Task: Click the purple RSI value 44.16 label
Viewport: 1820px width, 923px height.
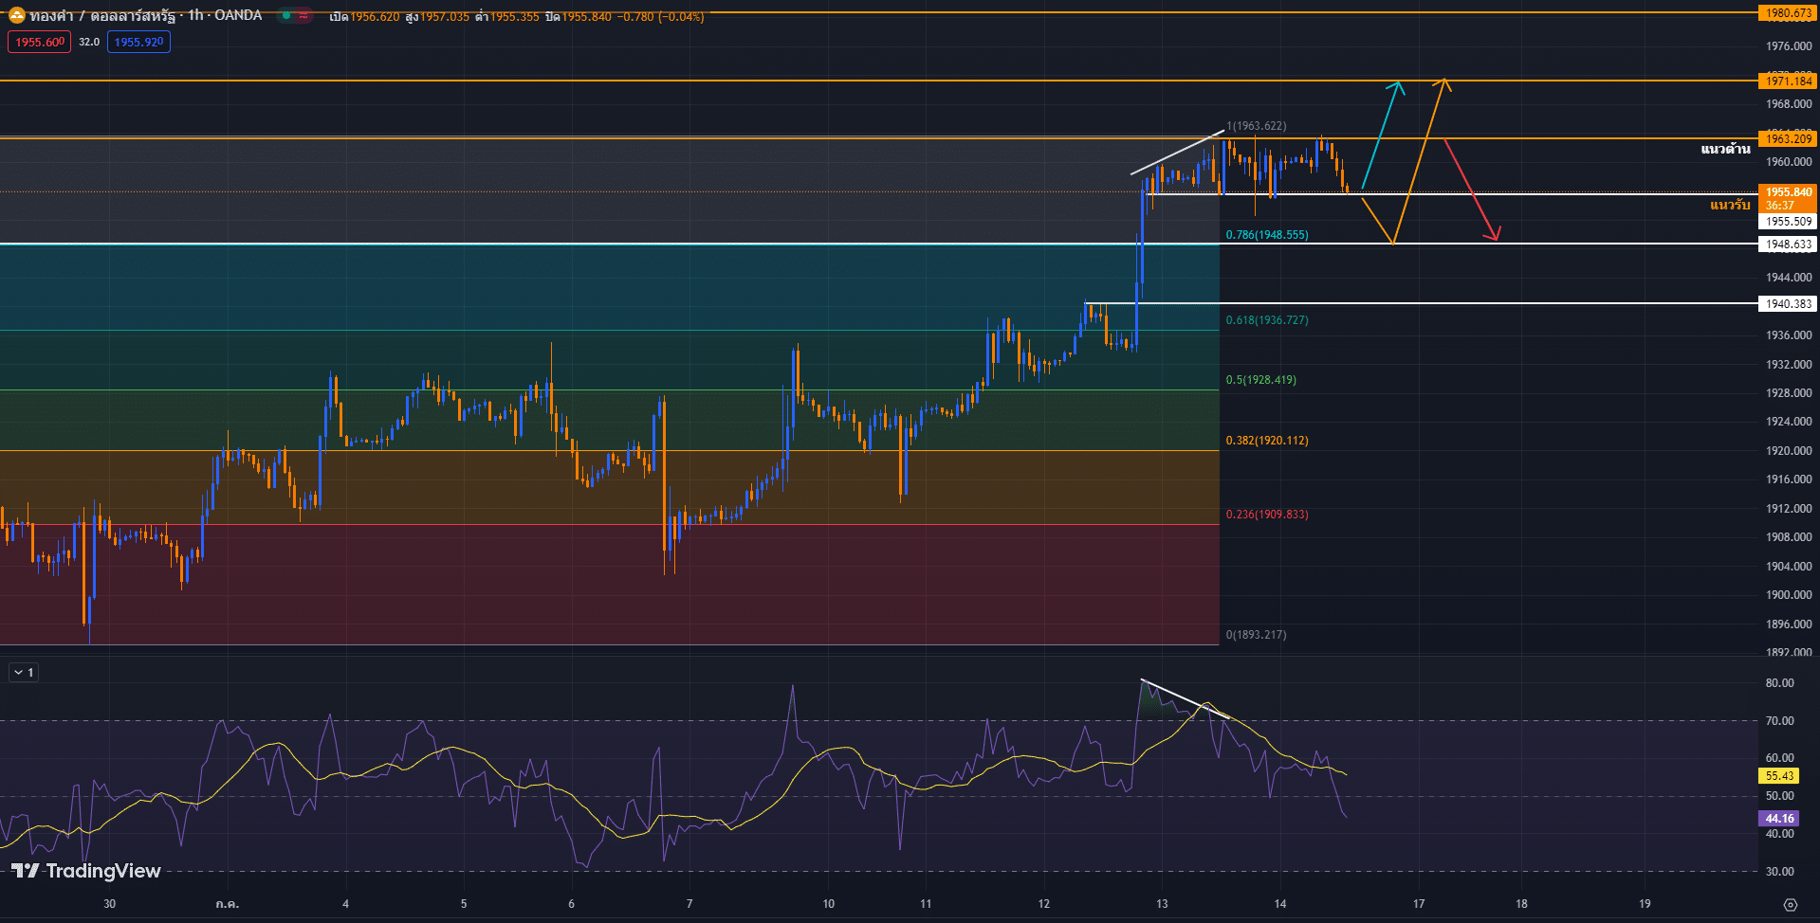Action: [1779, 819]
